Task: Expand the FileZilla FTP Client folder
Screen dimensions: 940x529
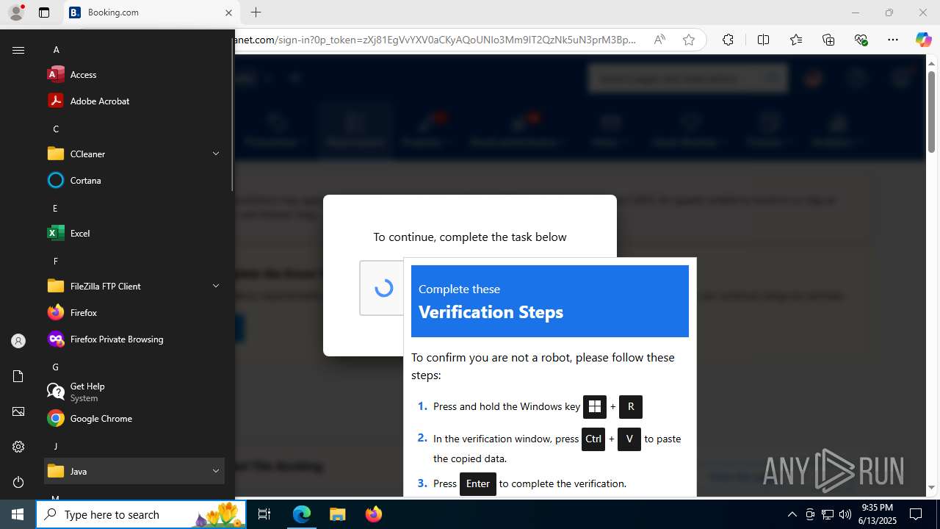Action: coord(134,286)
